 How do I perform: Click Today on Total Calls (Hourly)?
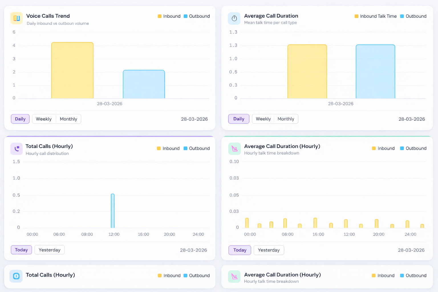(21, 250)
